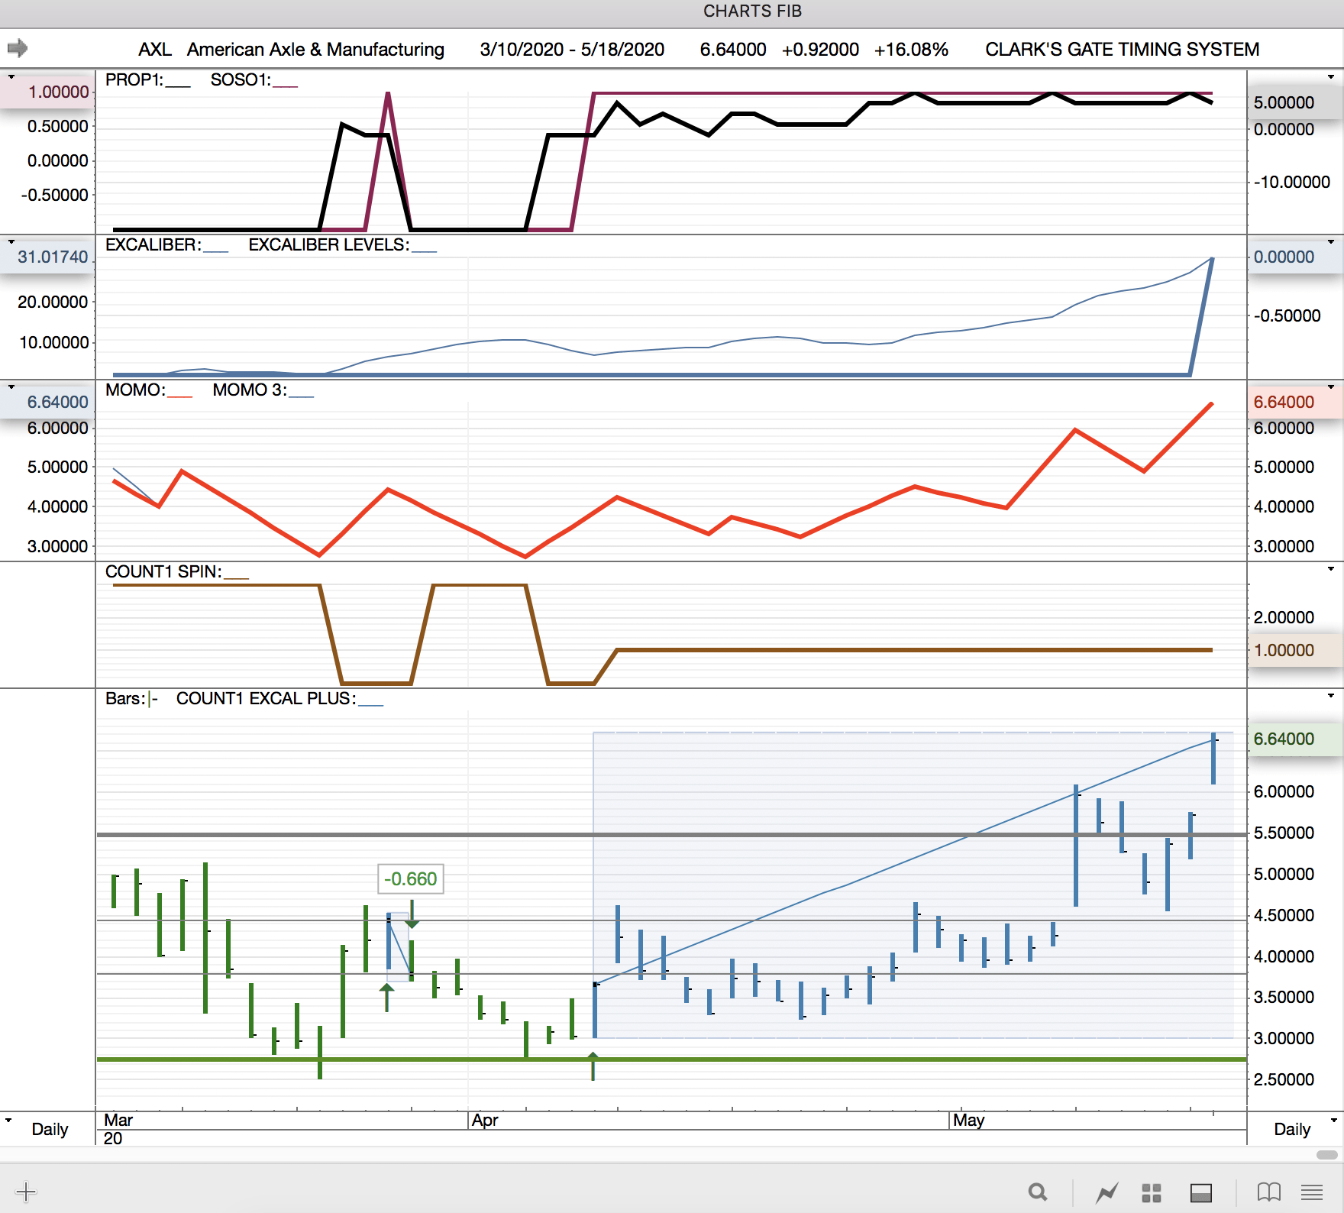Click the 3/10/2020 - 5/18/2020 date range

point(572,50)
